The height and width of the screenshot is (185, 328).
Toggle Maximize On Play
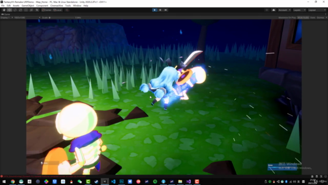click(287, 17)
